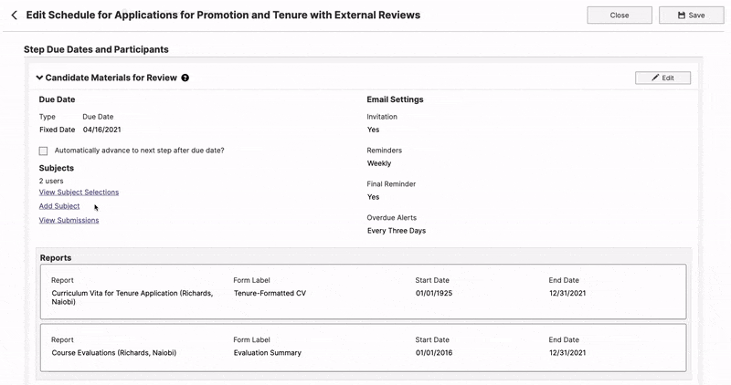Click the 04/16/2021 due date value
The width and height of the screenshot is (731, 385).
click(x=102, y=130)
